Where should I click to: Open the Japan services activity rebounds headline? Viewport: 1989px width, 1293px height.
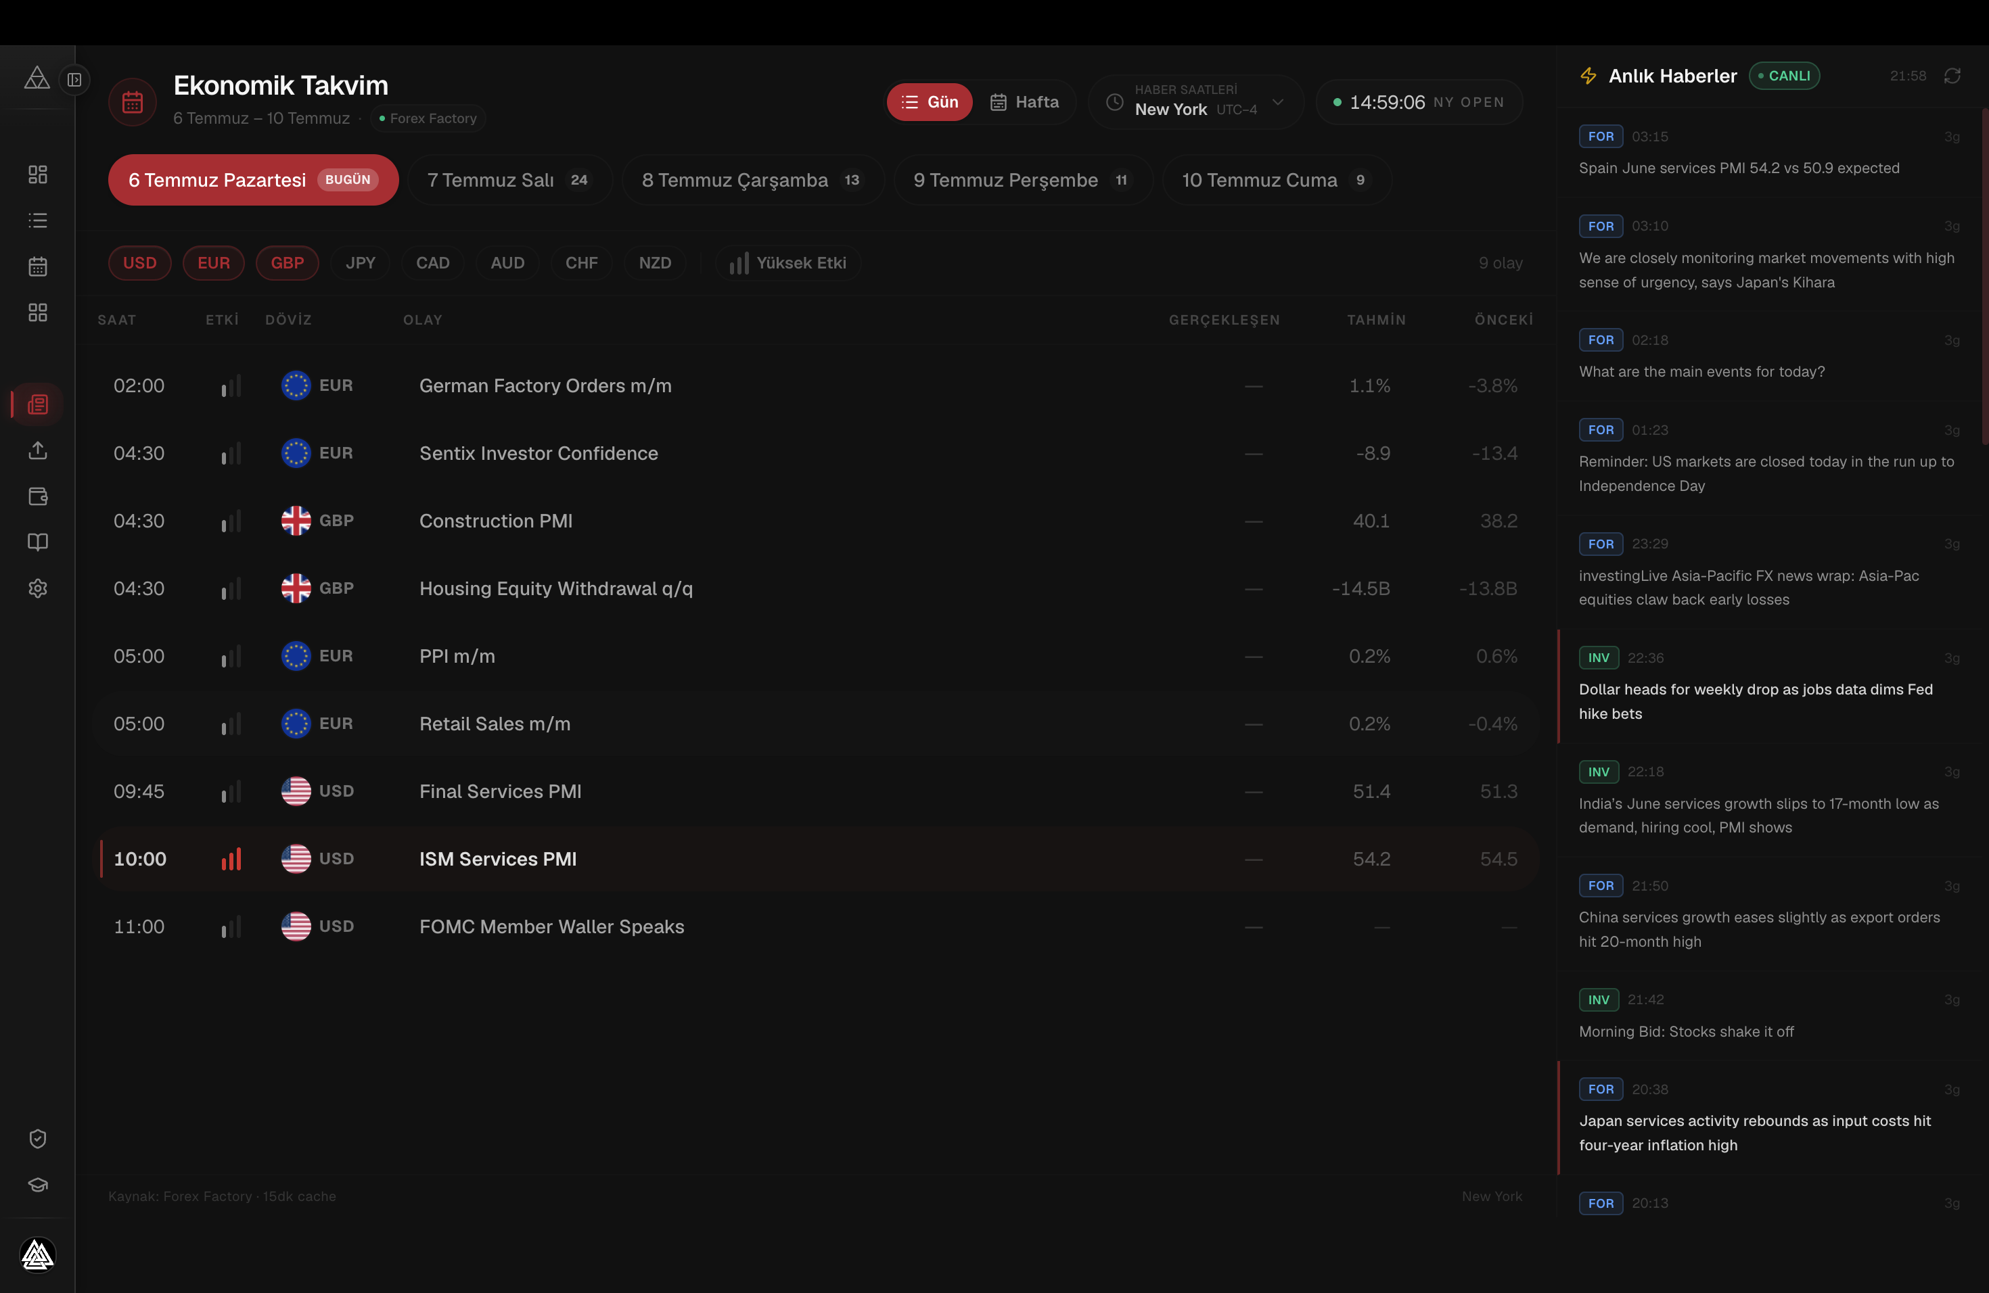point(1769,1119)
